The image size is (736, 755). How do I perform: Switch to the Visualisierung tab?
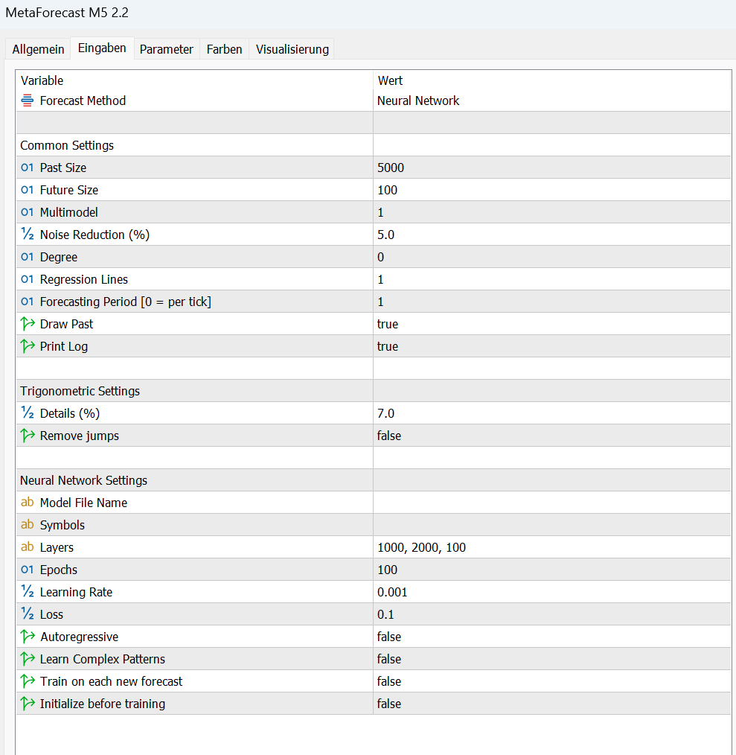pos(292,49)
